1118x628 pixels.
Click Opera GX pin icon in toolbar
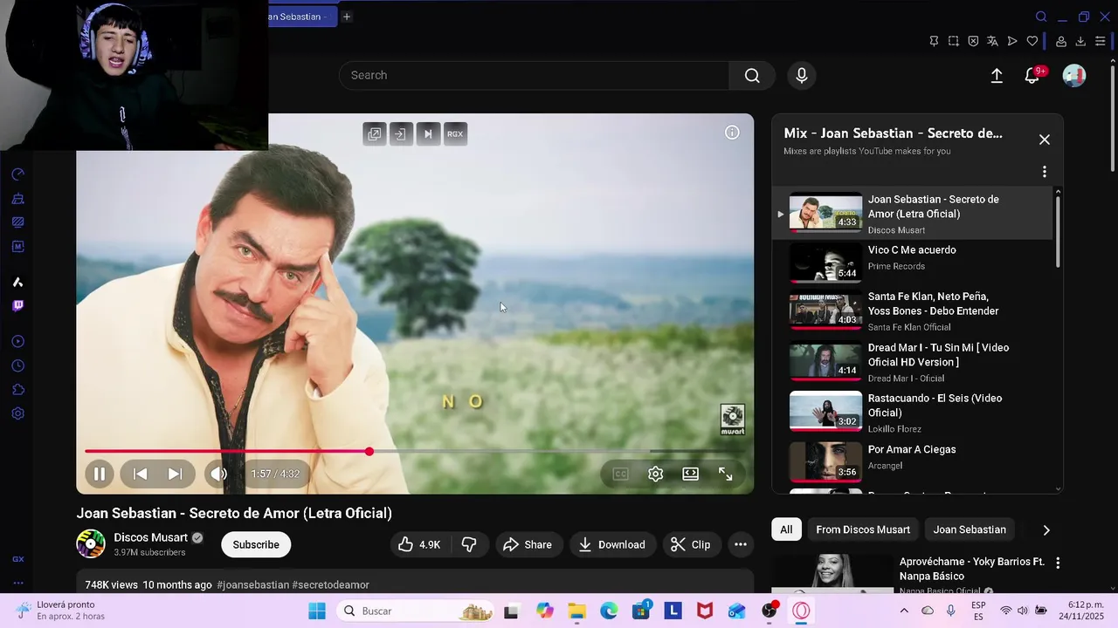[x=934, y=41]
